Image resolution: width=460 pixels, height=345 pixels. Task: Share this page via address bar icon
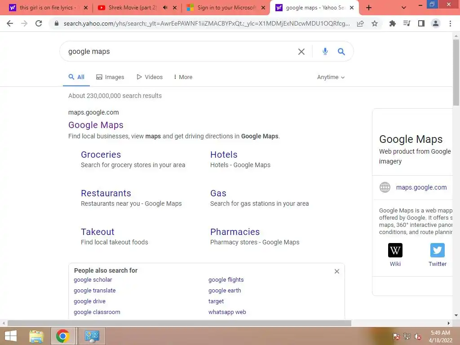(360, 23)
